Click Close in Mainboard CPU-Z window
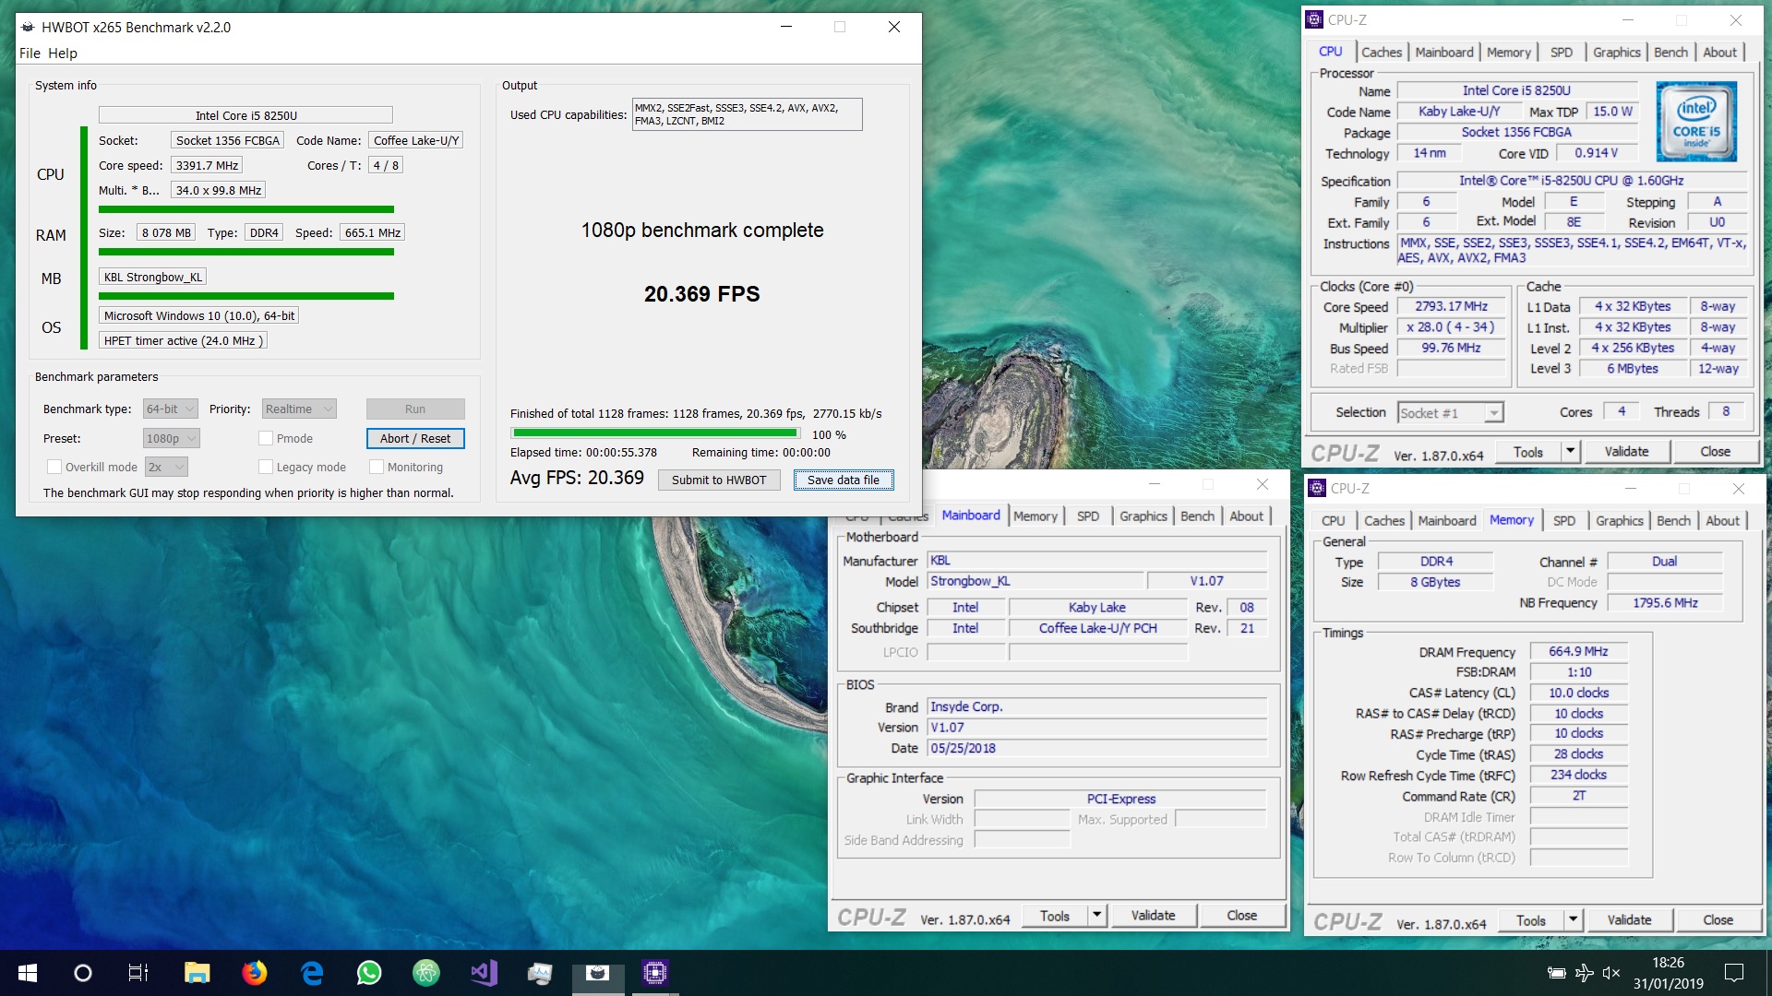This screenshot has height=996, width=1772. pyautogui.click(x=1241, y=915)
